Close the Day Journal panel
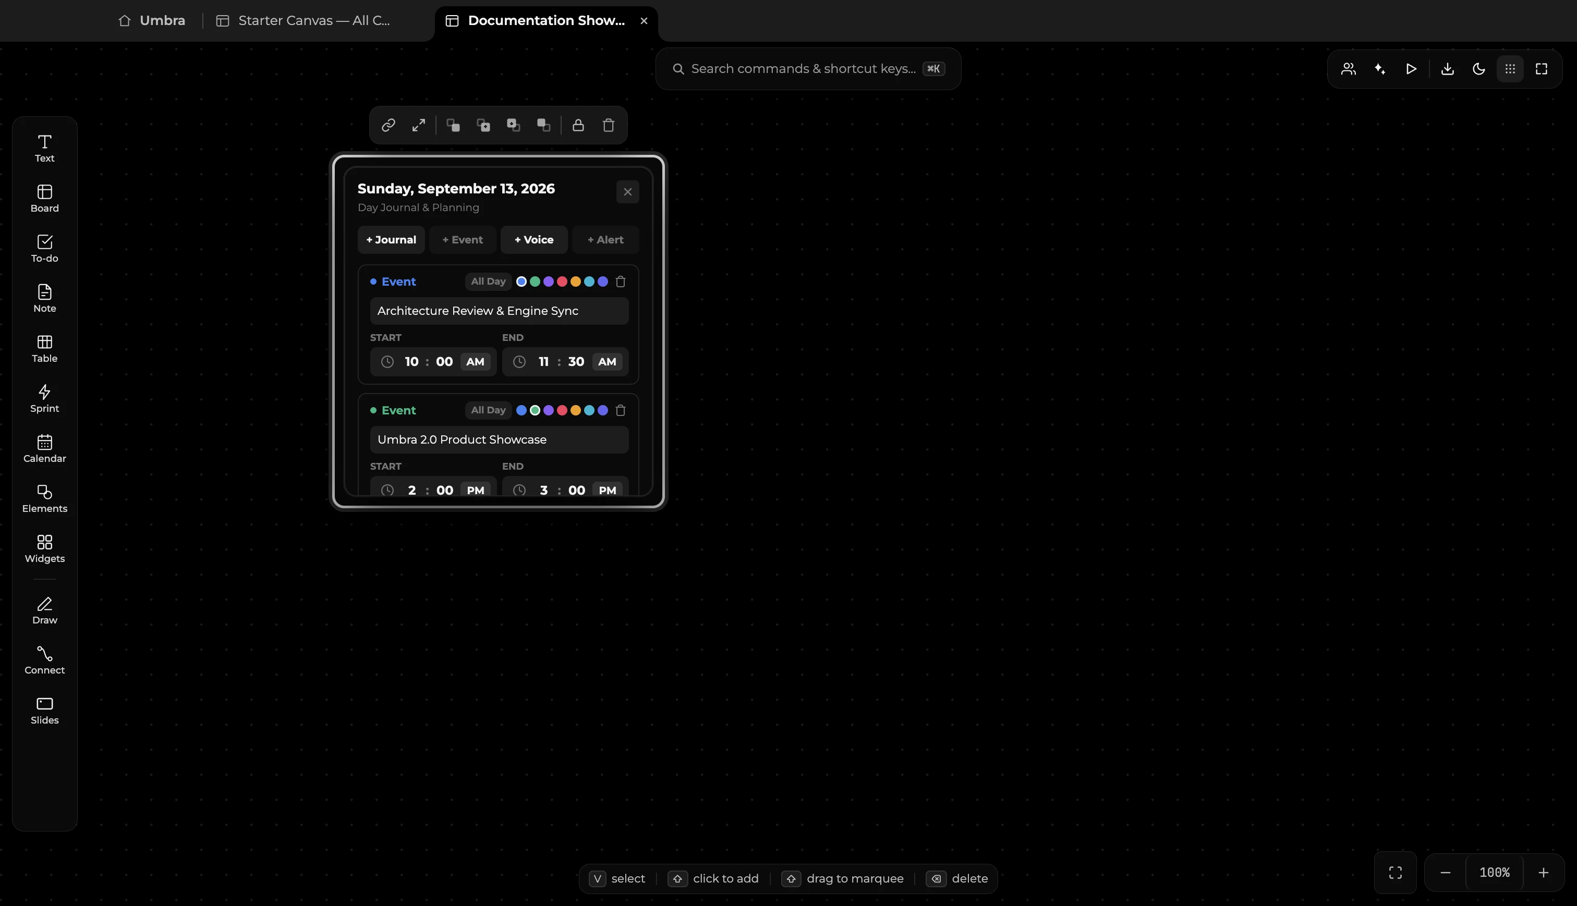Image resolution: width=1577 pixels, height=906 pixels. pyautogui.click(x=627, y=192)
